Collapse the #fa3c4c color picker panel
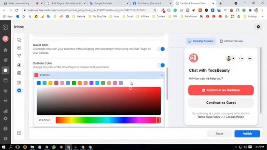The image size is (267, 150). tap(161, 75)
